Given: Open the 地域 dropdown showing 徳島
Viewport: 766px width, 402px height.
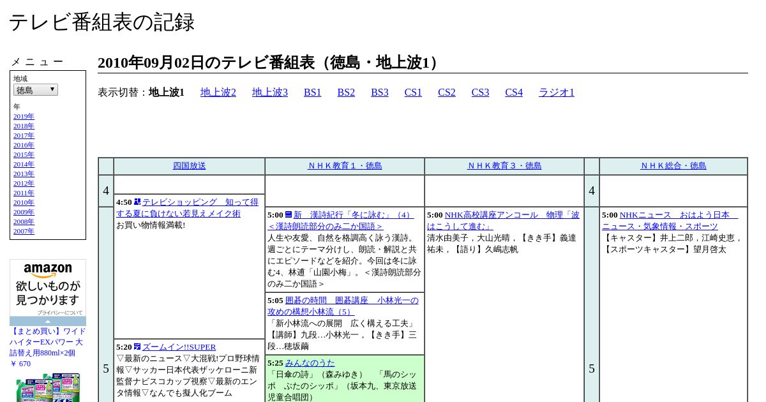Looking at the screenshot, I should [36, 90].
